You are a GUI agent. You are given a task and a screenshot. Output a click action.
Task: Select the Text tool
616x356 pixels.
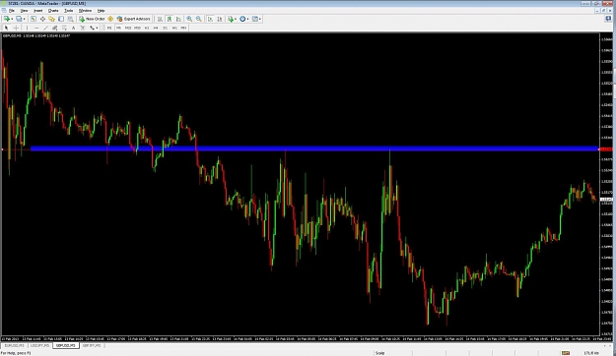click(x=74, y=28)
